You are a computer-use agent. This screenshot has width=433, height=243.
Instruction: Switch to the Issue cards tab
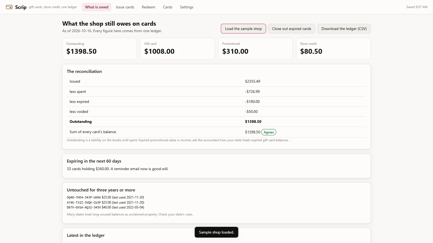125,7
